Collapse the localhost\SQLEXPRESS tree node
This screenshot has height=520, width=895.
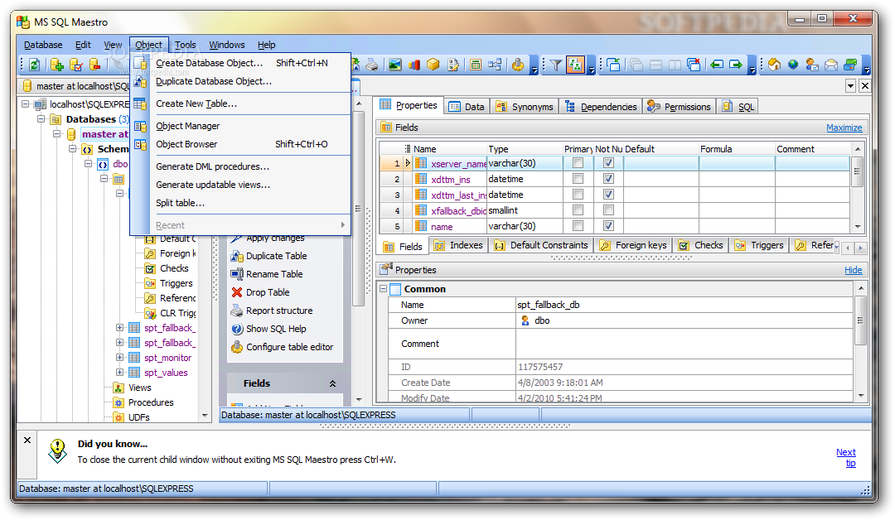[x=26, y=104]
